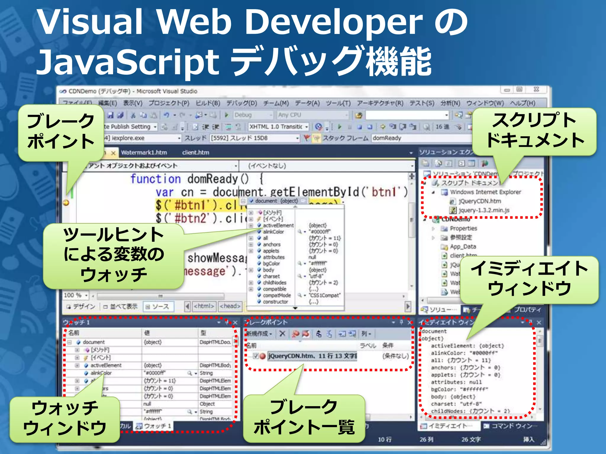Viewport: 606px width, 454px height.
Task: Open the ツール(T) menu
Action: tap(338, 103)
